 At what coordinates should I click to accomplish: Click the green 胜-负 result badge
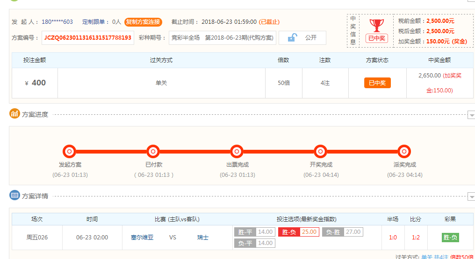pyautogui.click(x=450, y=238)
